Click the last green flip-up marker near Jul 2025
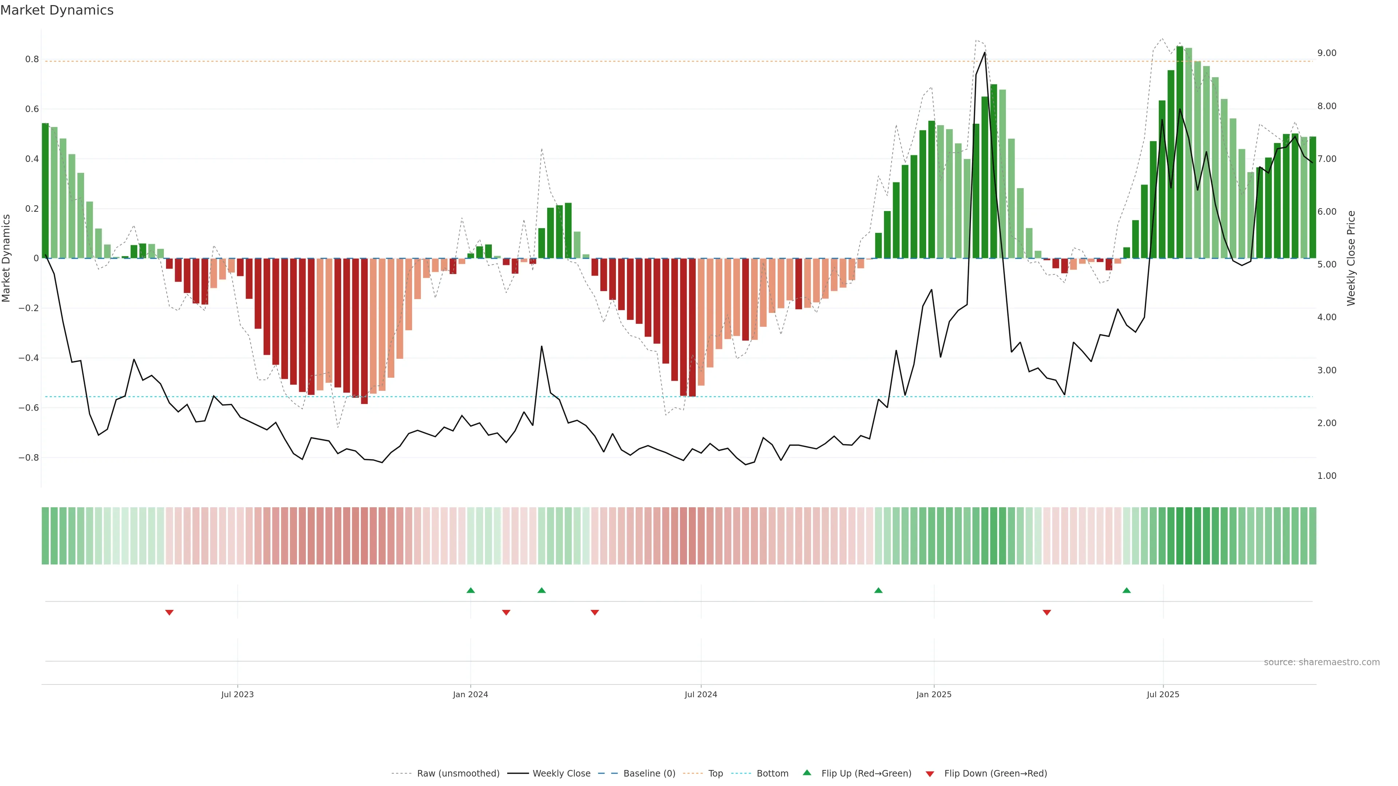 [1127, 590]
